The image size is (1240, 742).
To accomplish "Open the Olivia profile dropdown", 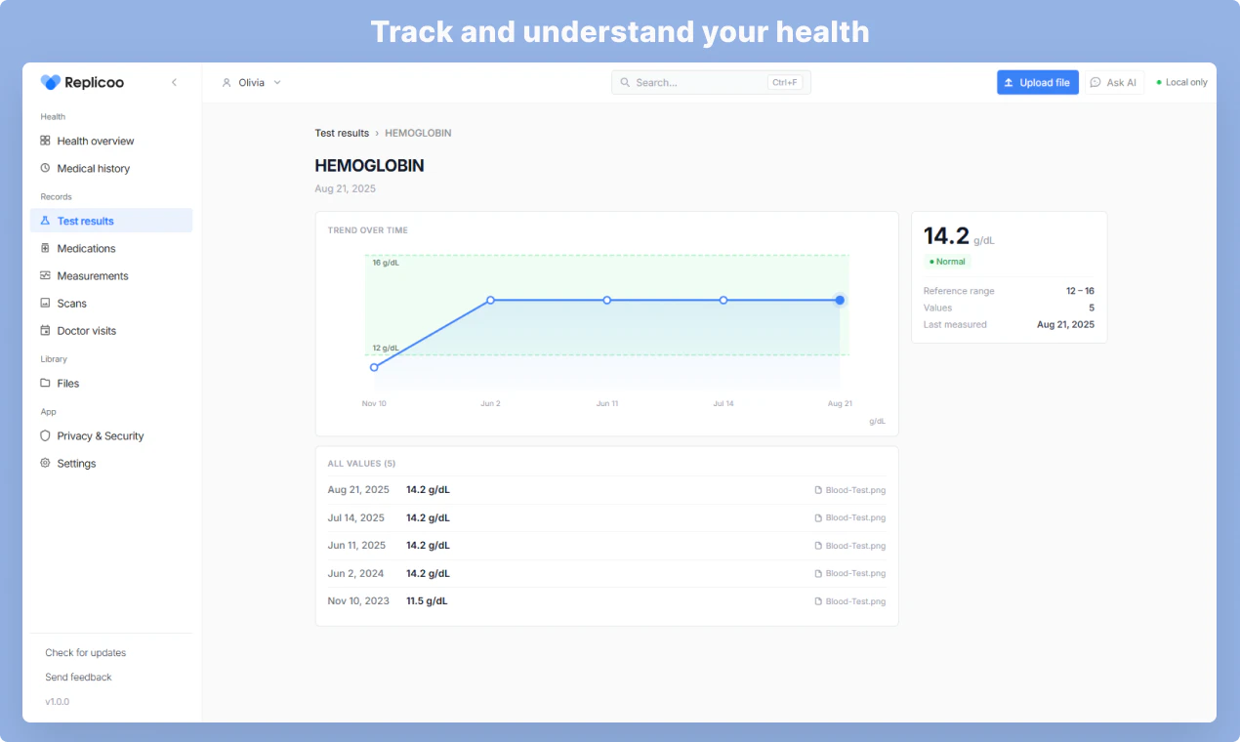I will coord(252,83).
